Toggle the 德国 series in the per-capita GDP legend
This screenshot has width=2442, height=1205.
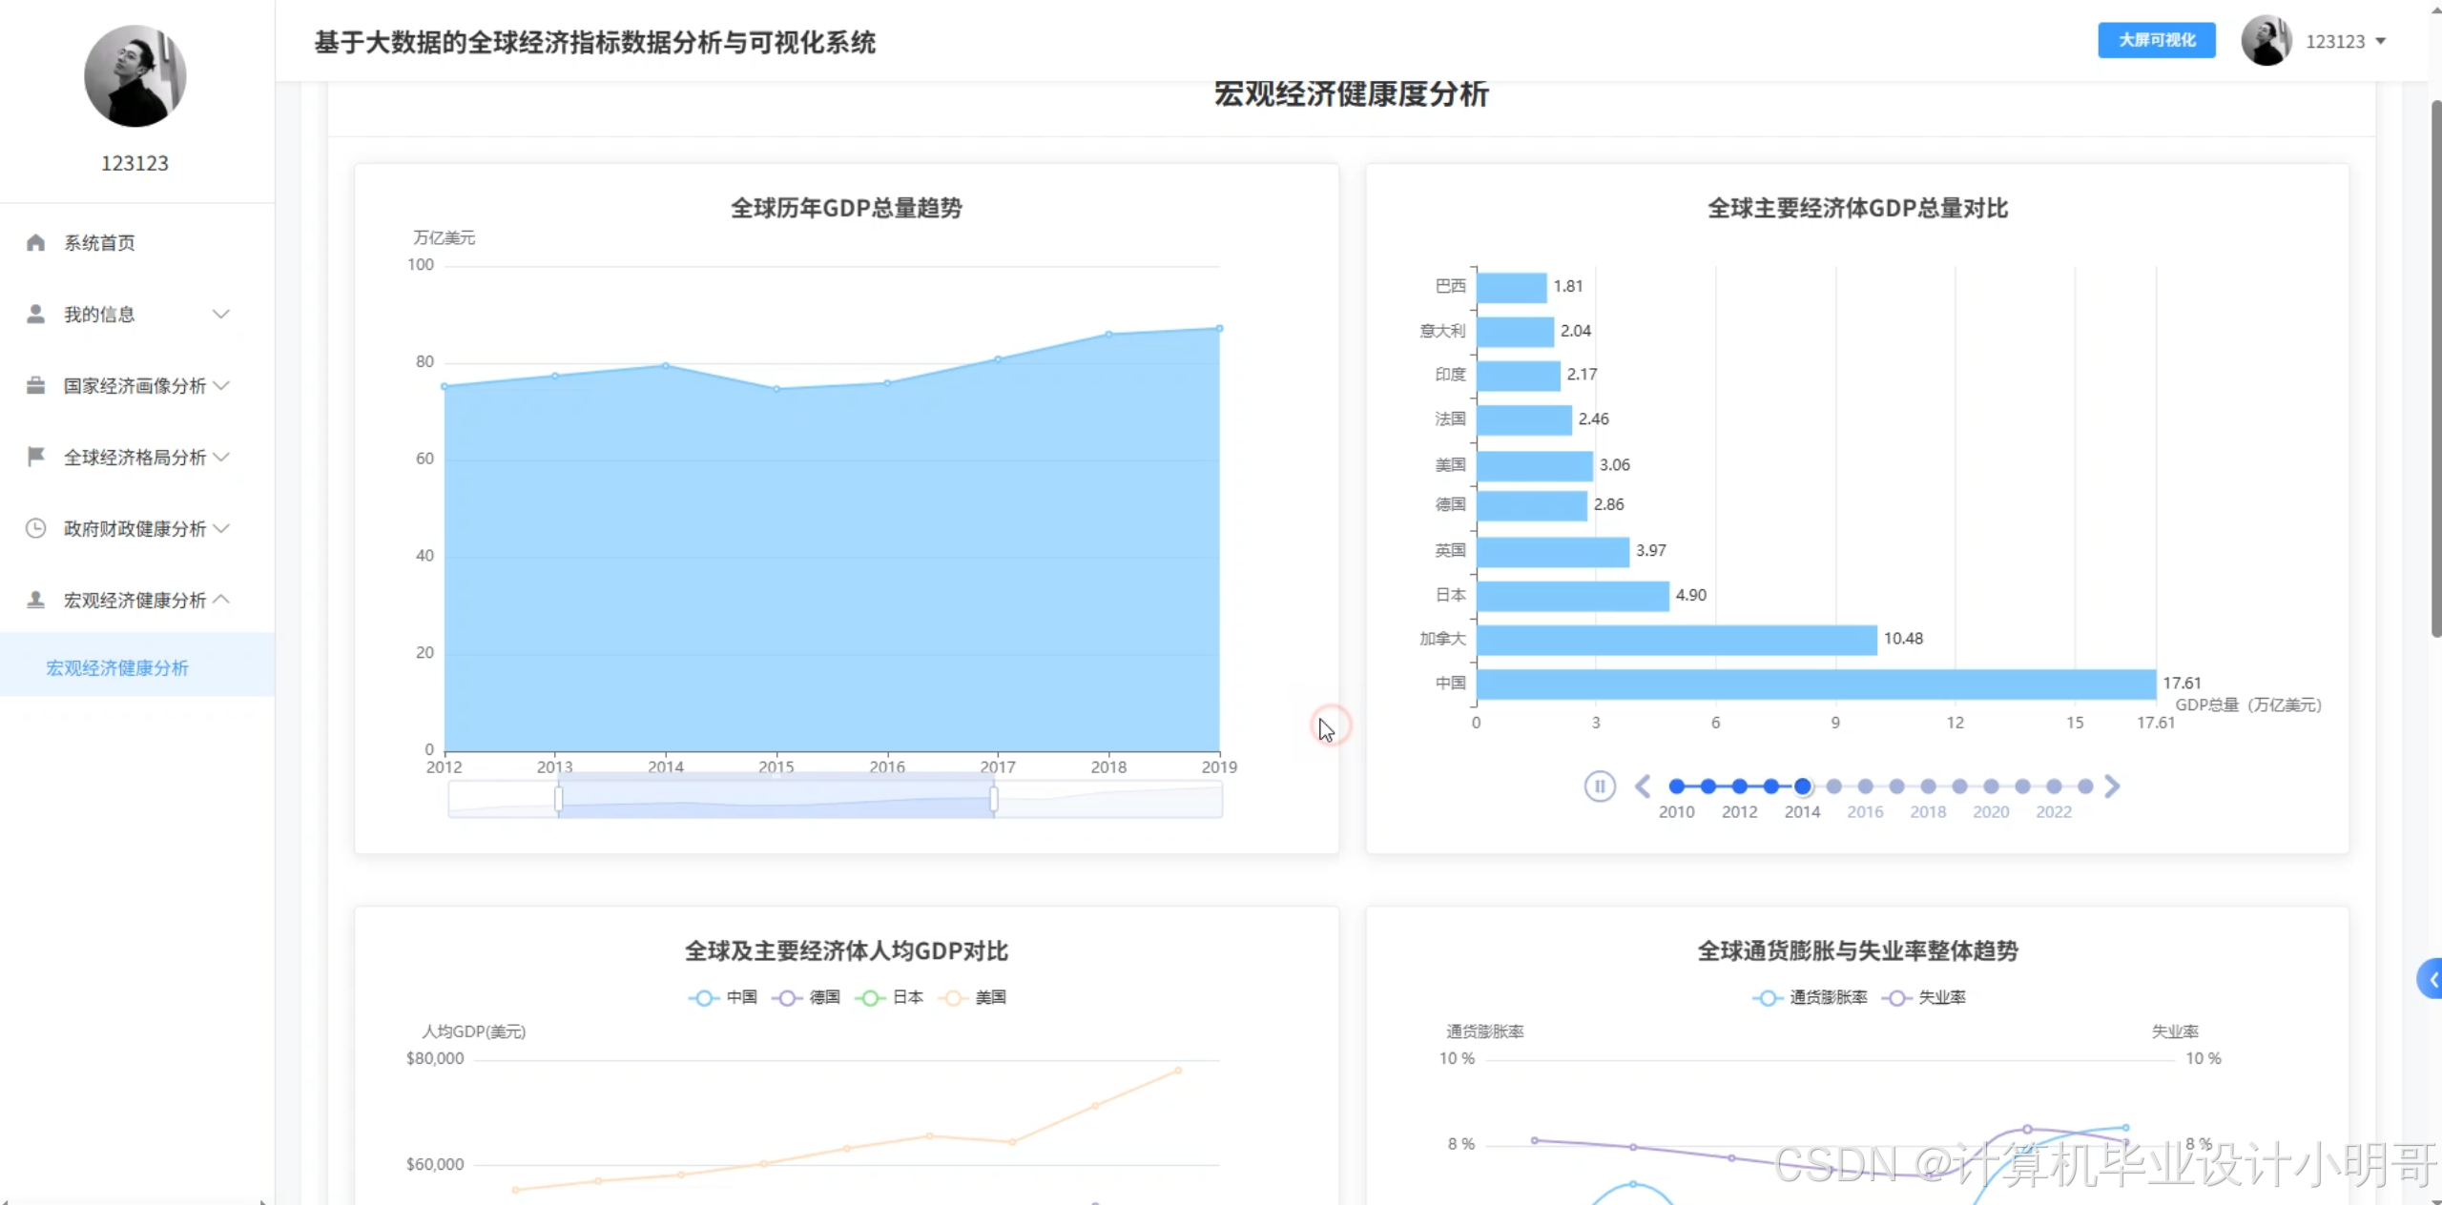tap(806, 997)
